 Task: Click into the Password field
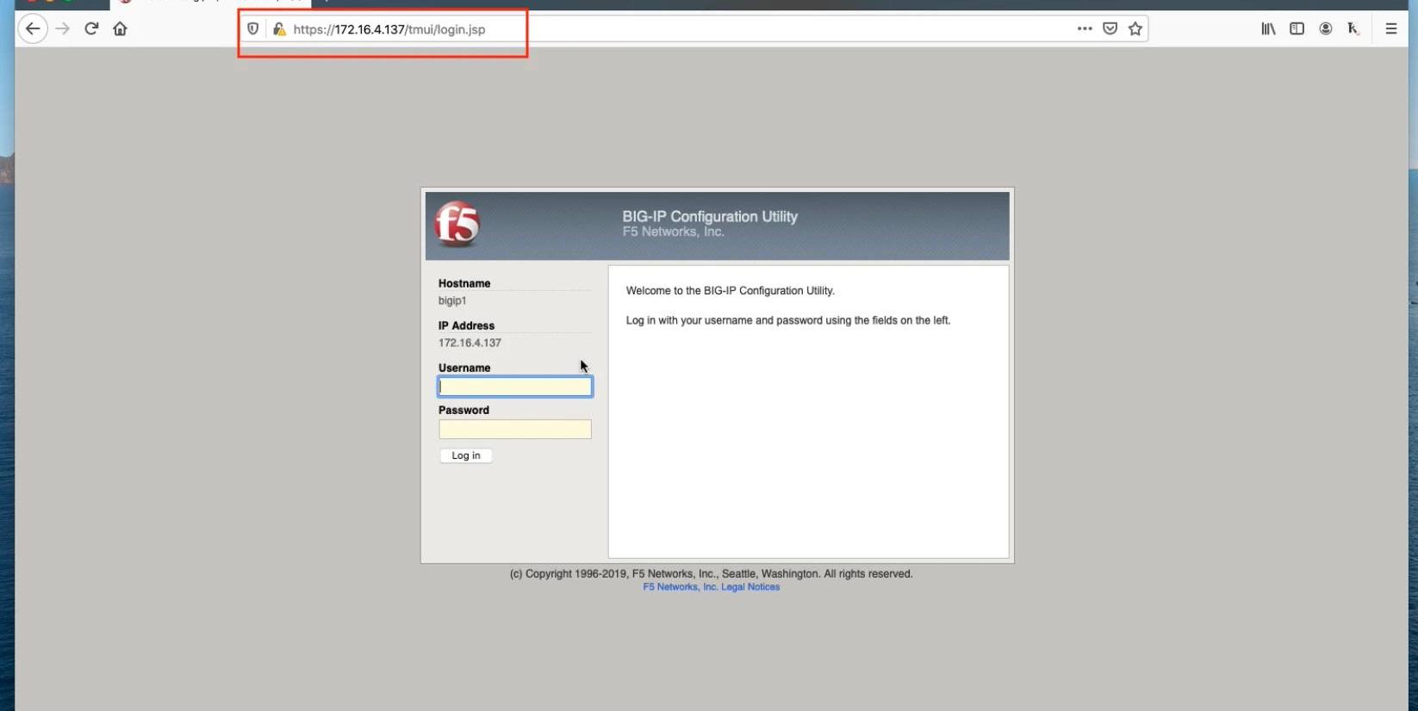(x=515, y=430)
